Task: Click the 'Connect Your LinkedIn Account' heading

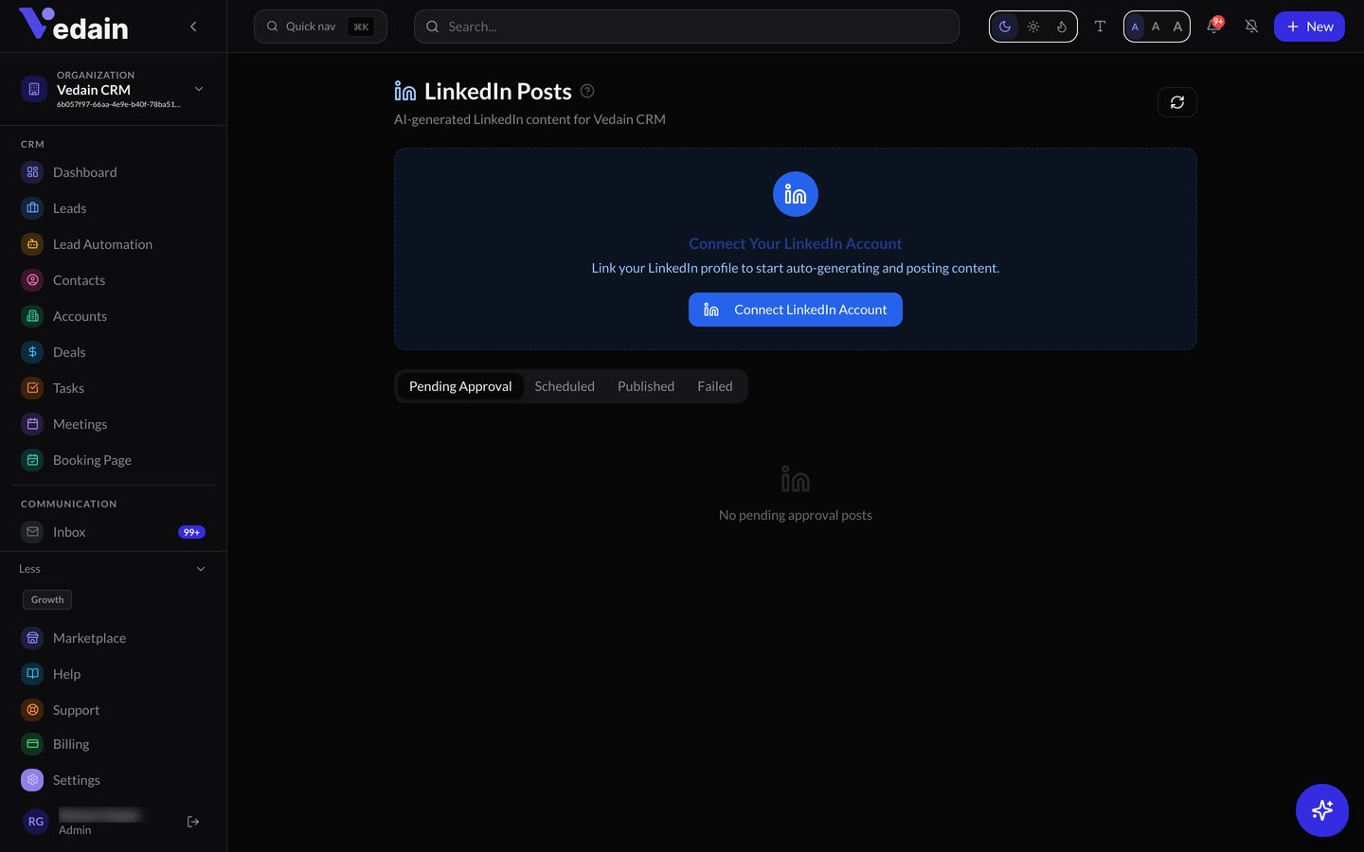Action: (796, 243)
